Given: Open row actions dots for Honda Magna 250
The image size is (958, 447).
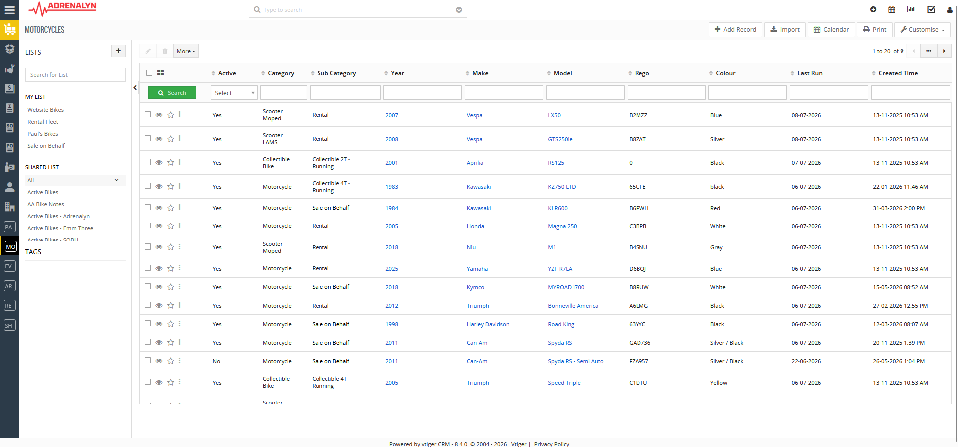Looking at the screenshot, I should 180,226.
